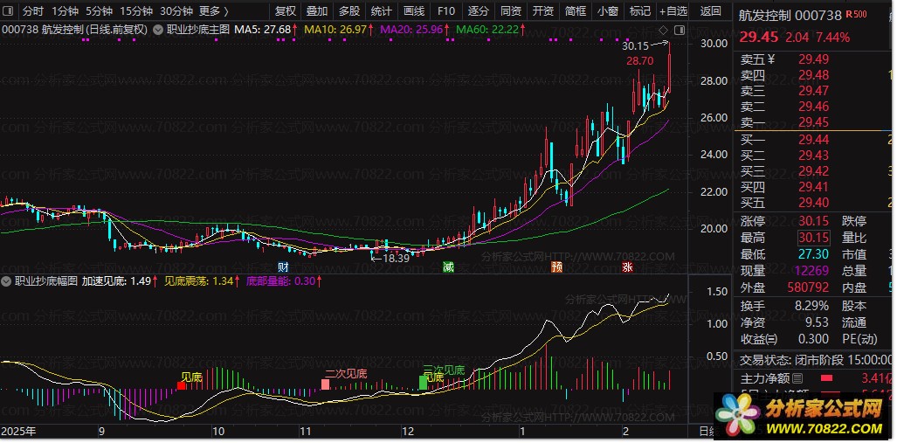Select the 5分钟 chart period
This screenshot has height=443, width=897.
[100, 10]
